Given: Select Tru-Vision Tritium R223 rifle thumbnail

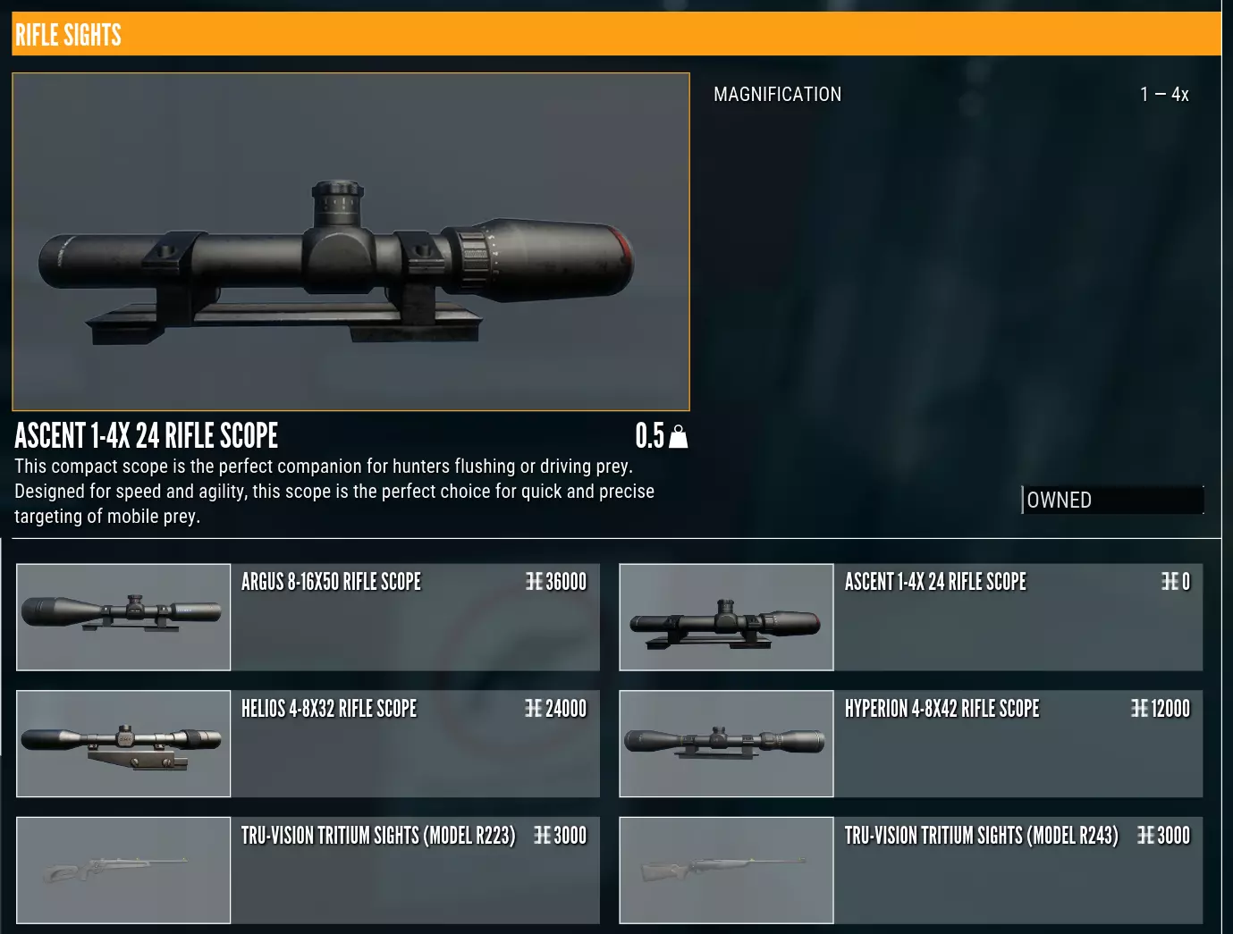Looking at the screenshot, I should tap(123, 871).
